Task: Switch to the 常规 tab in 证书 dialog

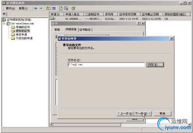Action: click(x=57, y=30)
